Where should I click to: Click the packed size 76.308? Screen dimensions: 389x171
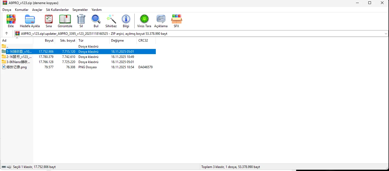pos(71,67)
